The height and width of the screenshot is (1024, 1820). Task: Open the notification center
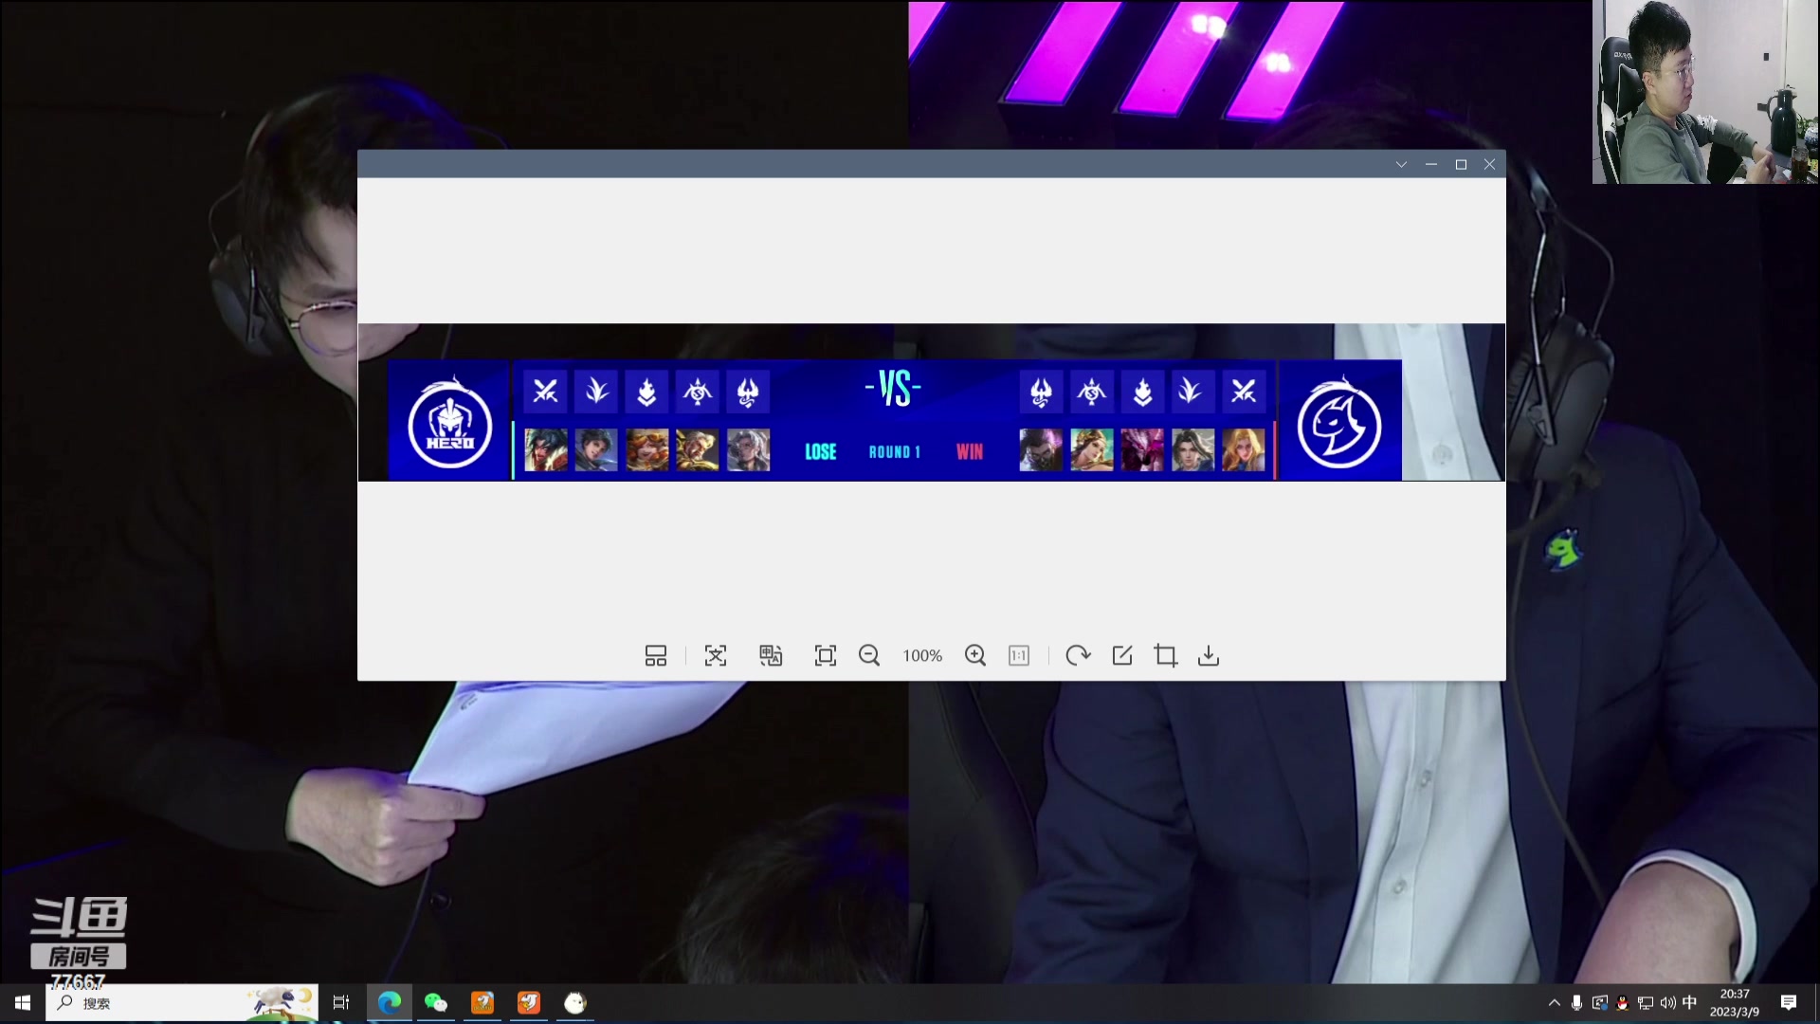[x=1789, y=1003]
